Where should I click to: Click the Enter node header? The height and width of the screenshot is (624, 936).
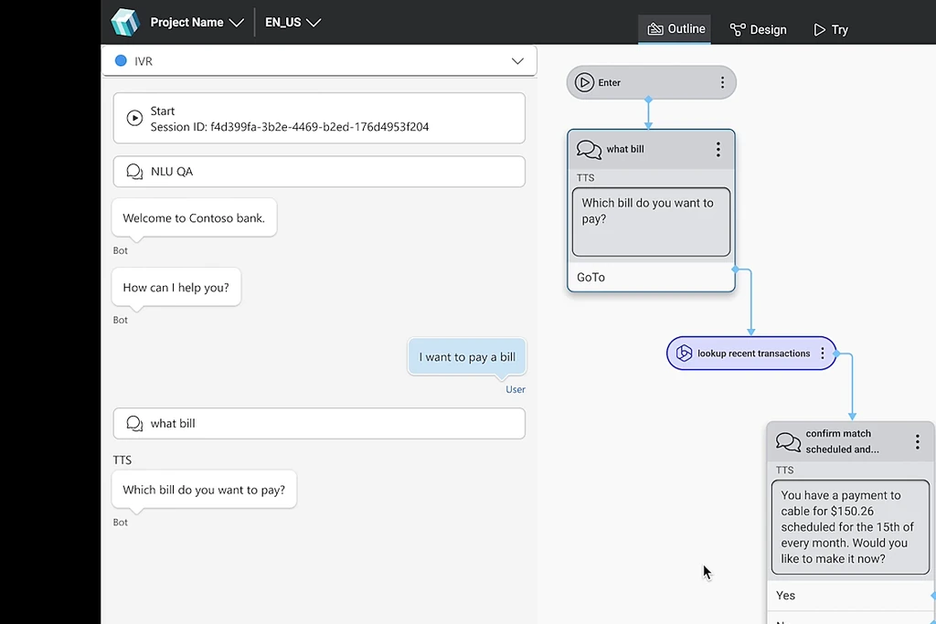651,82
